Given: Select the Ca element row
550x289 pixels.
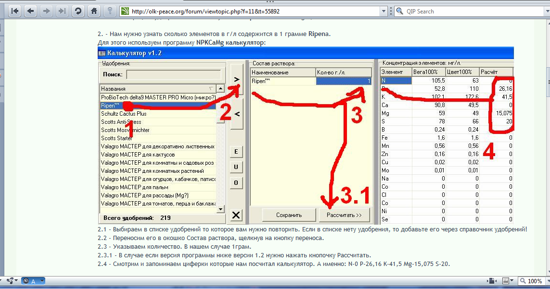Looking at the screenshot, I should coord(447,105).
